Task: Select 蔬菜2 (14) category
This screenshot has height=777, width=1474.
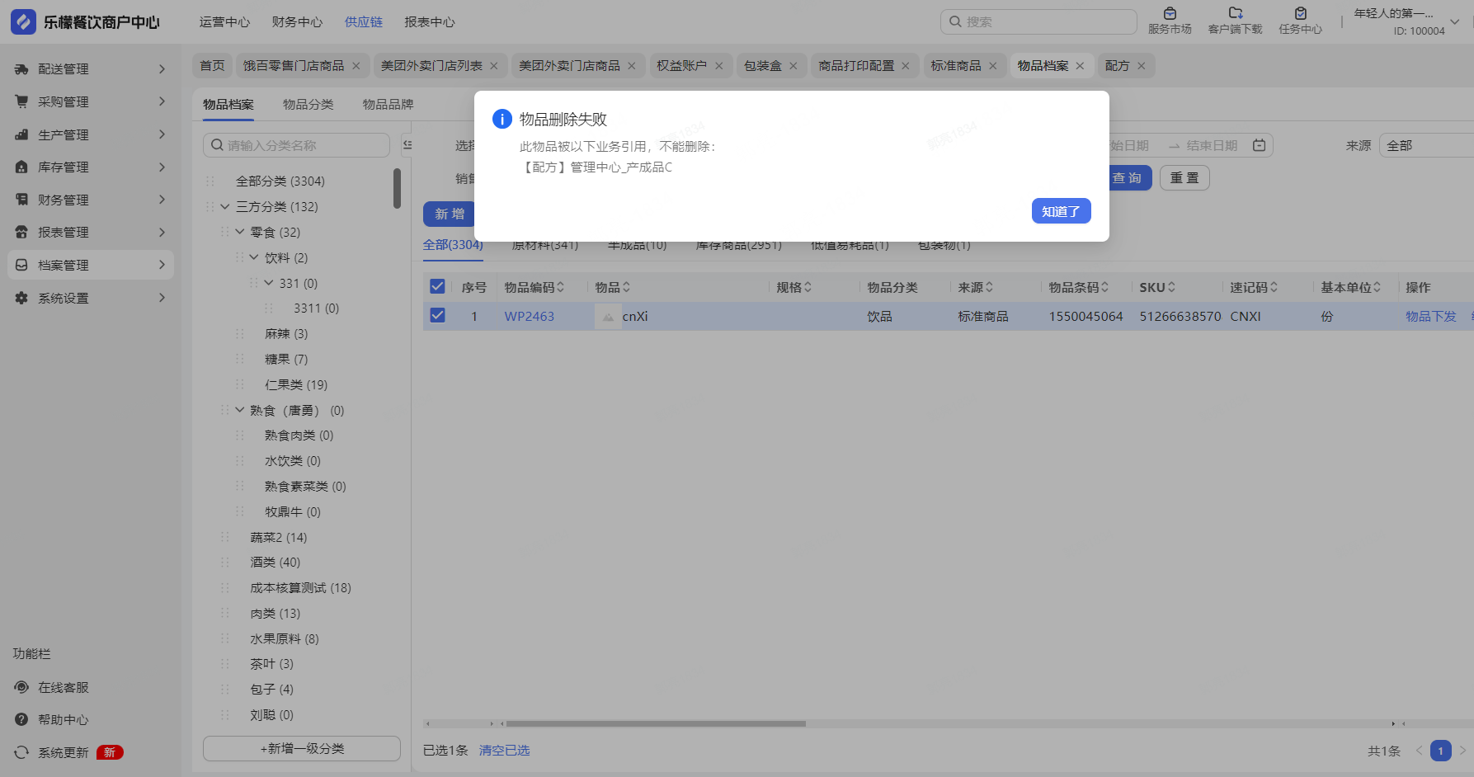Action: [x=278, y=537]
